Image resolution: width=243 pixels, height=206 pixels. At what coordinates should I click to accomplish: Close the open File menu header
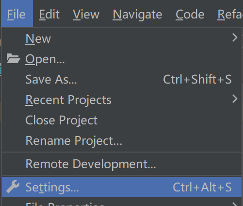click(17, 14)
